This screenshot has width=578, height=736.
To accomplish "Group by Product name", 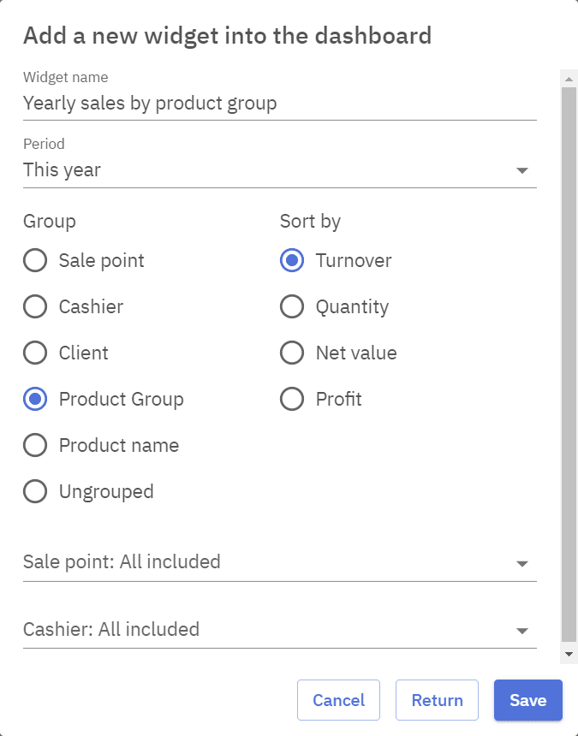I will point(35,446).
